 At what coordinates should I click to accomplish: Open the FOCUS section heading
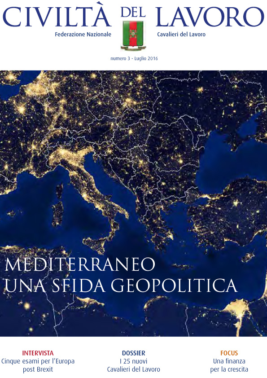pos(229,353)
